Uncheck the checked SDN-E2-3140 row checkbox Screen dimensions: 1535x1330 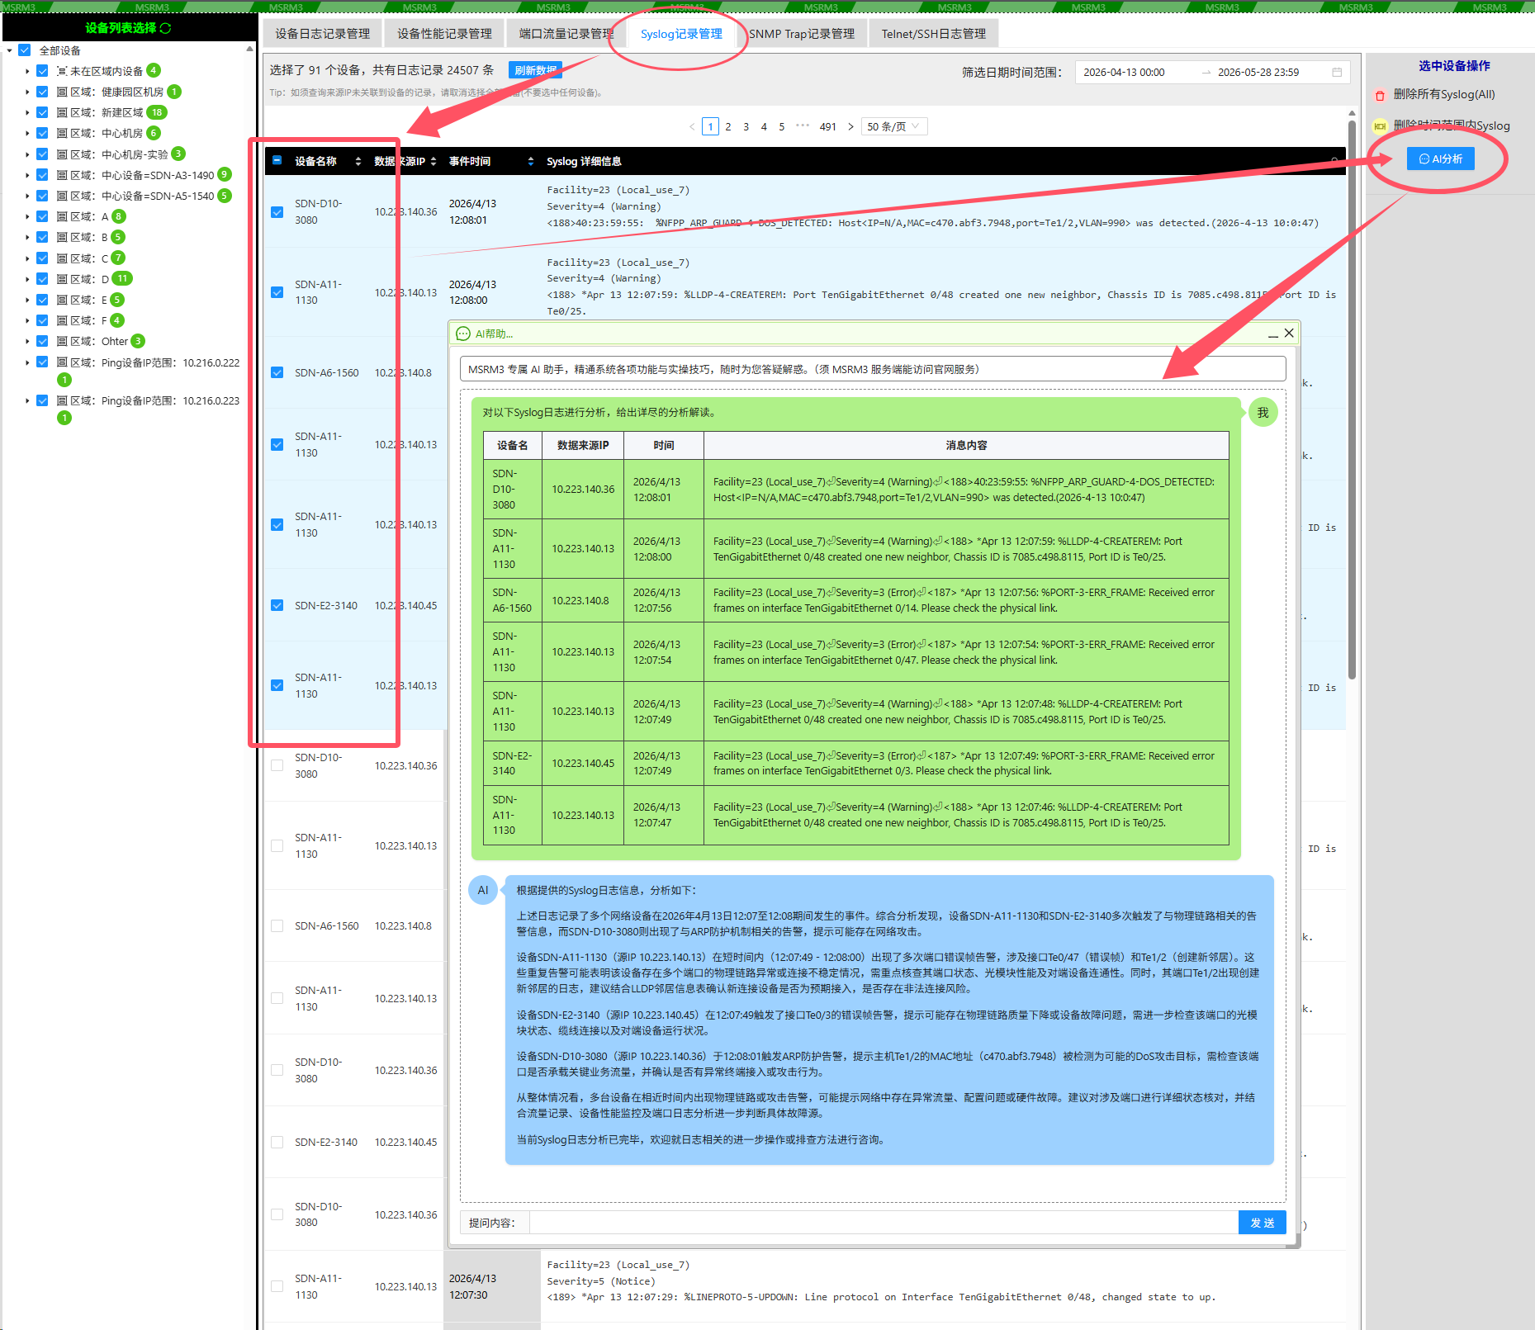pos(277,606)
